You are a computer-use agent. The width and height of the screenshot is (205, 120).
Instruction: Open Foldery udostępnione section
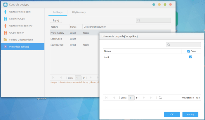[x=22, y=40]
